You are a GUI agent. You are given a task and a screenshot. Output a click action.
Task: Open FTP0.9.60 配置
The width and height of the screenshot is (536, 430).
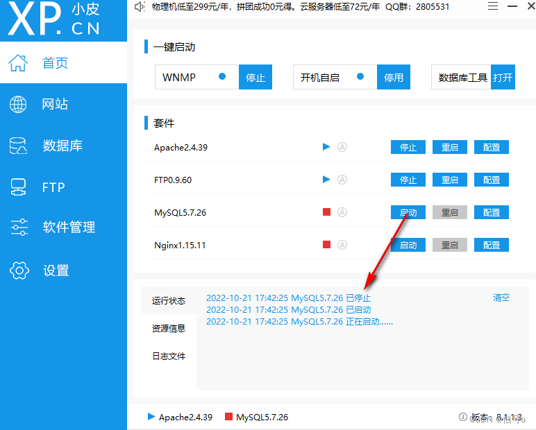click(492, 180)
